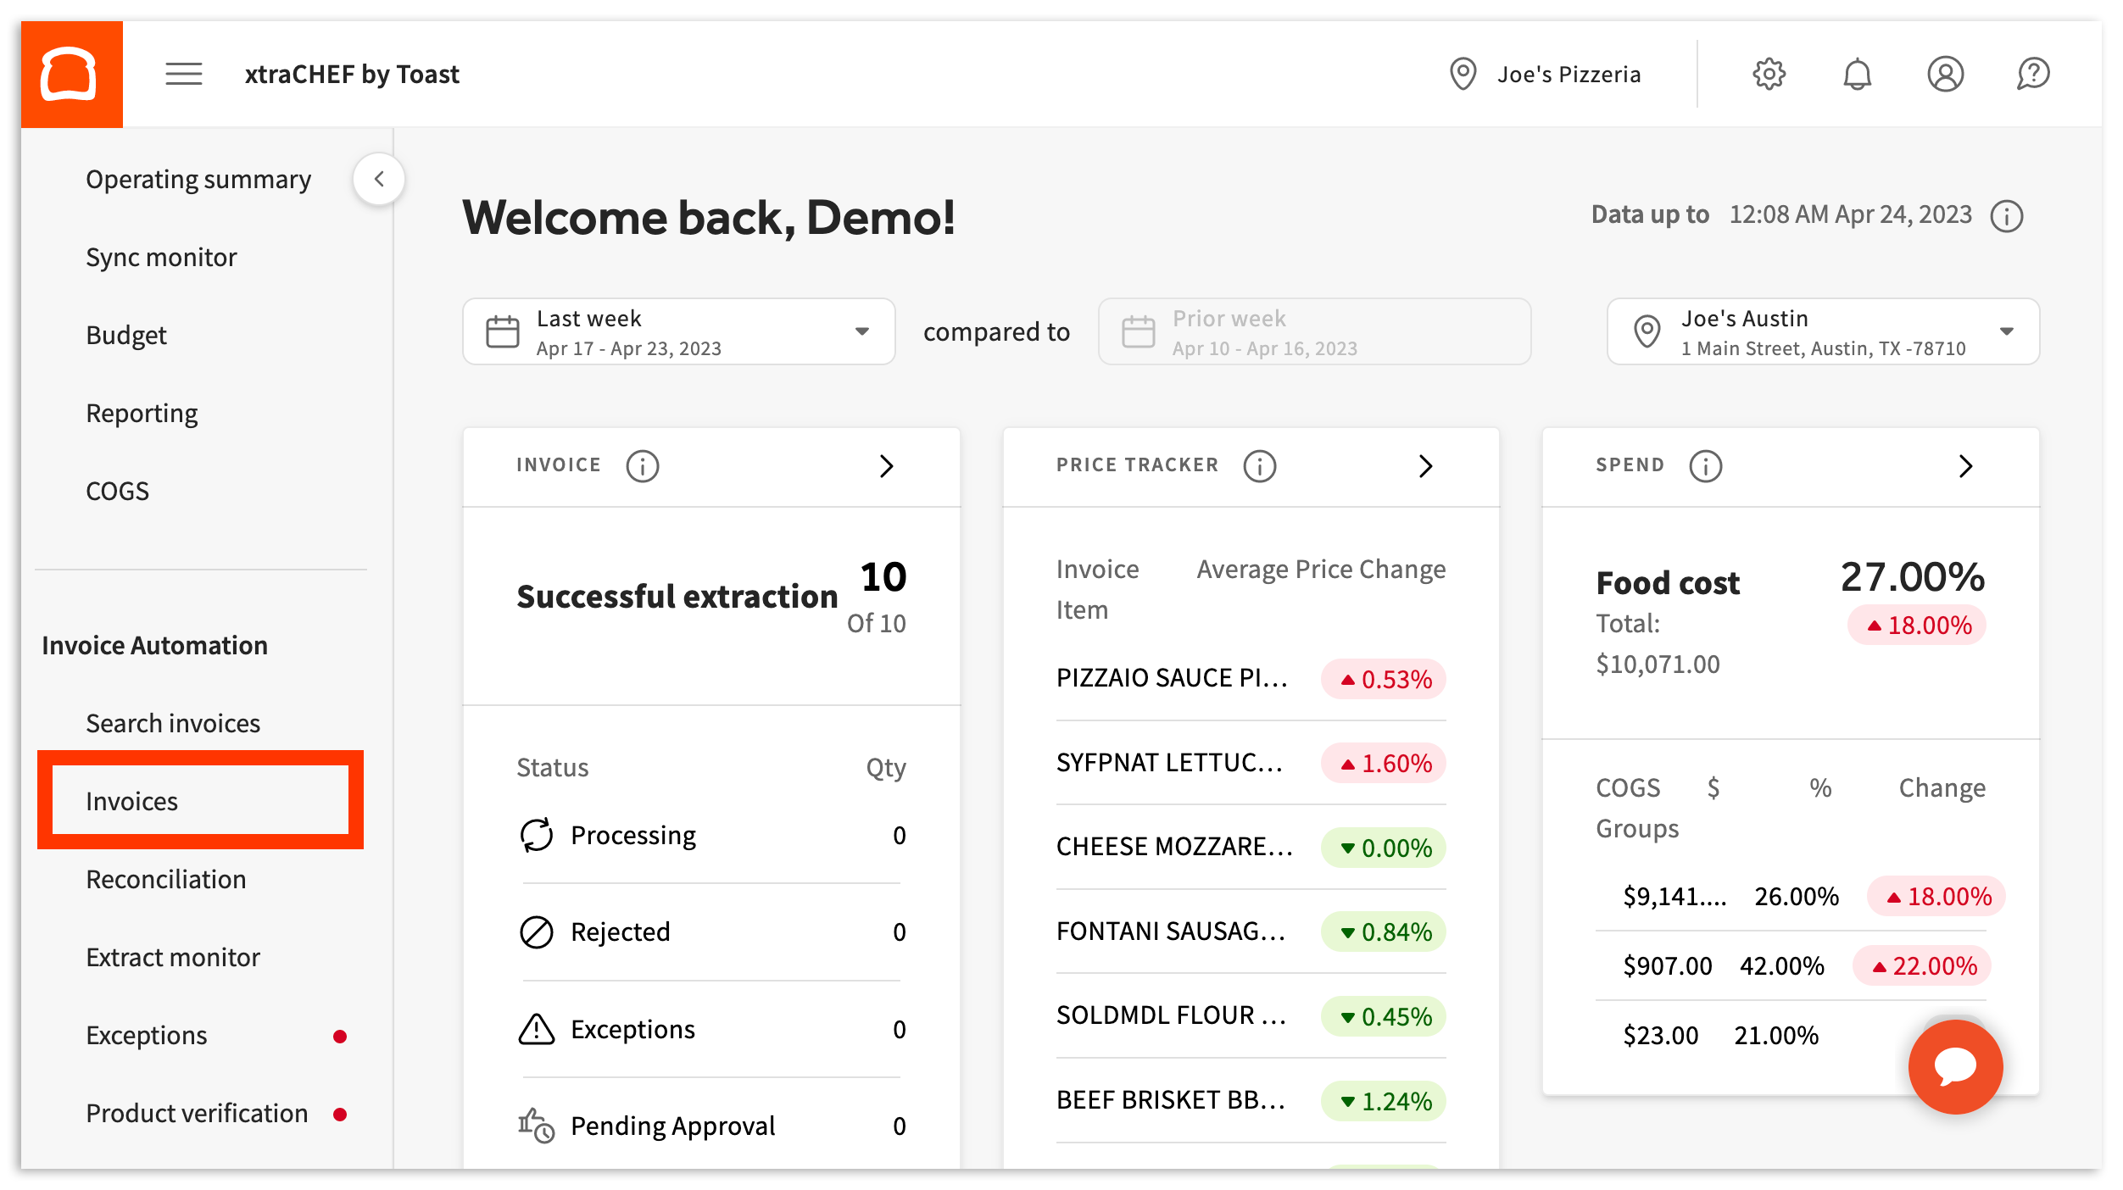Viewport: 2123px width, 1190px height.
Task: Collapse the sidebar using the chevron handle
Action: click(x=379, y=179)
